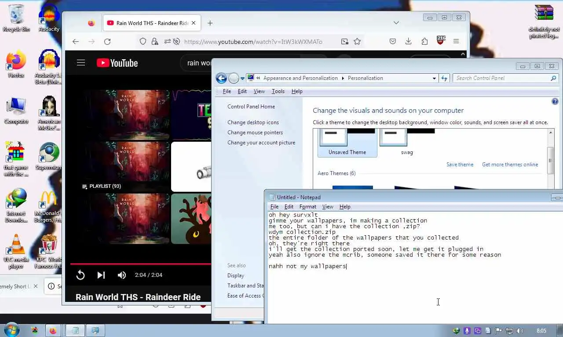Click Appearance and Personalization breadcrumb

coord(300,78)
